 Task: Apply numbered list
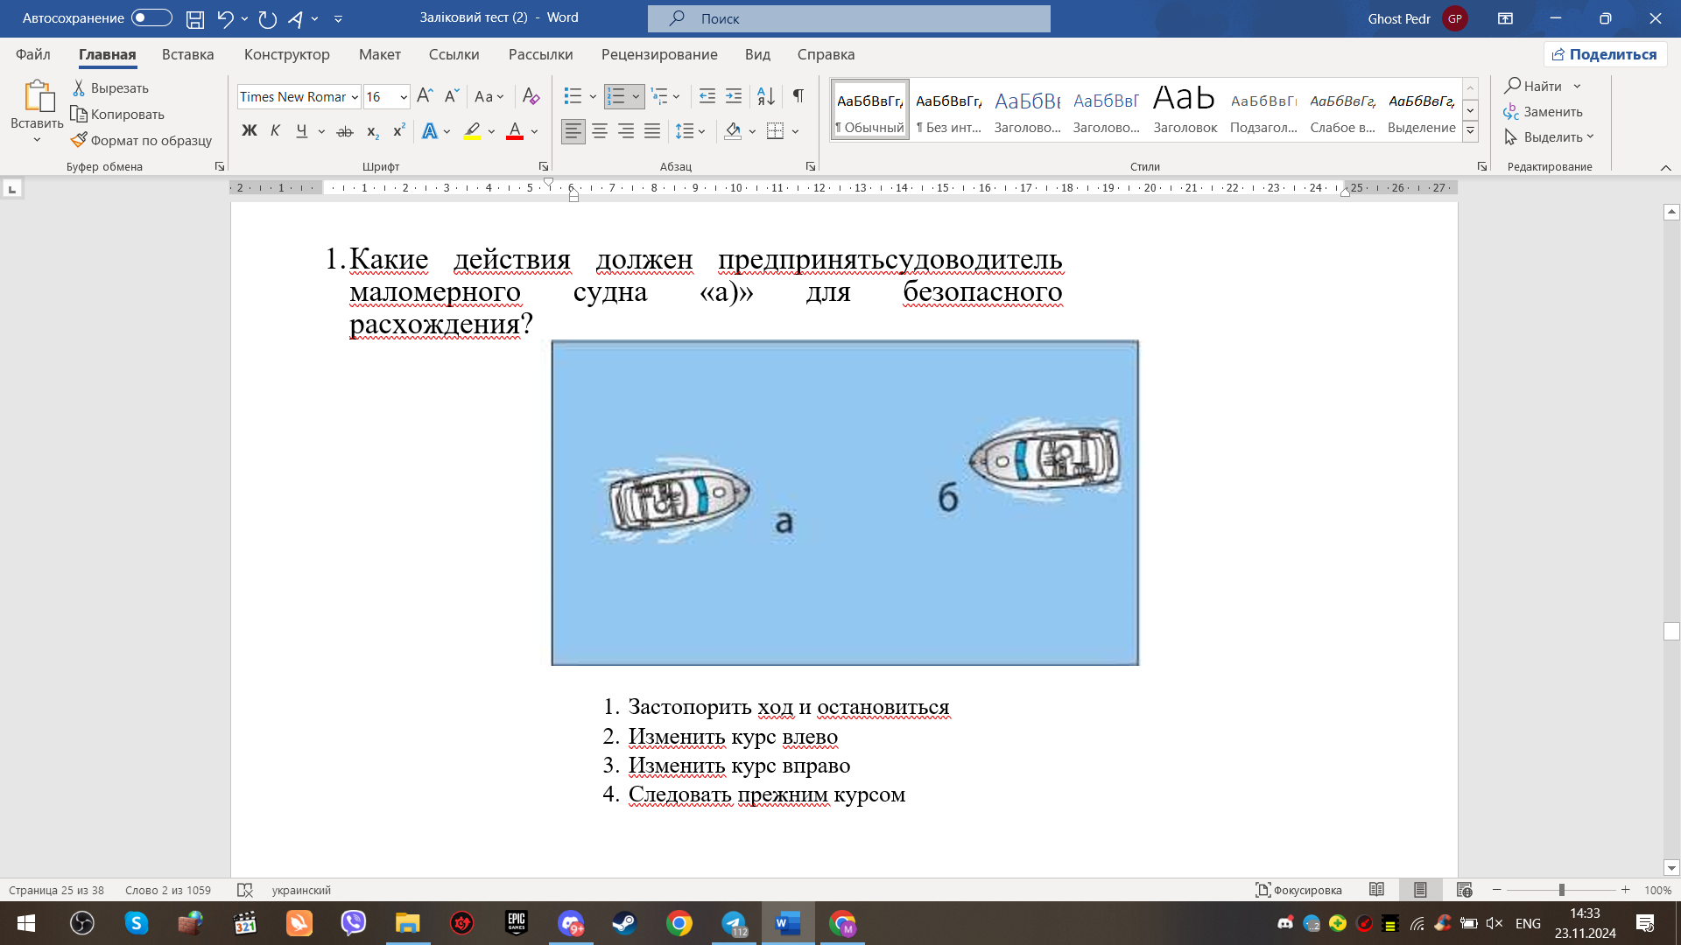coord(616,95)
